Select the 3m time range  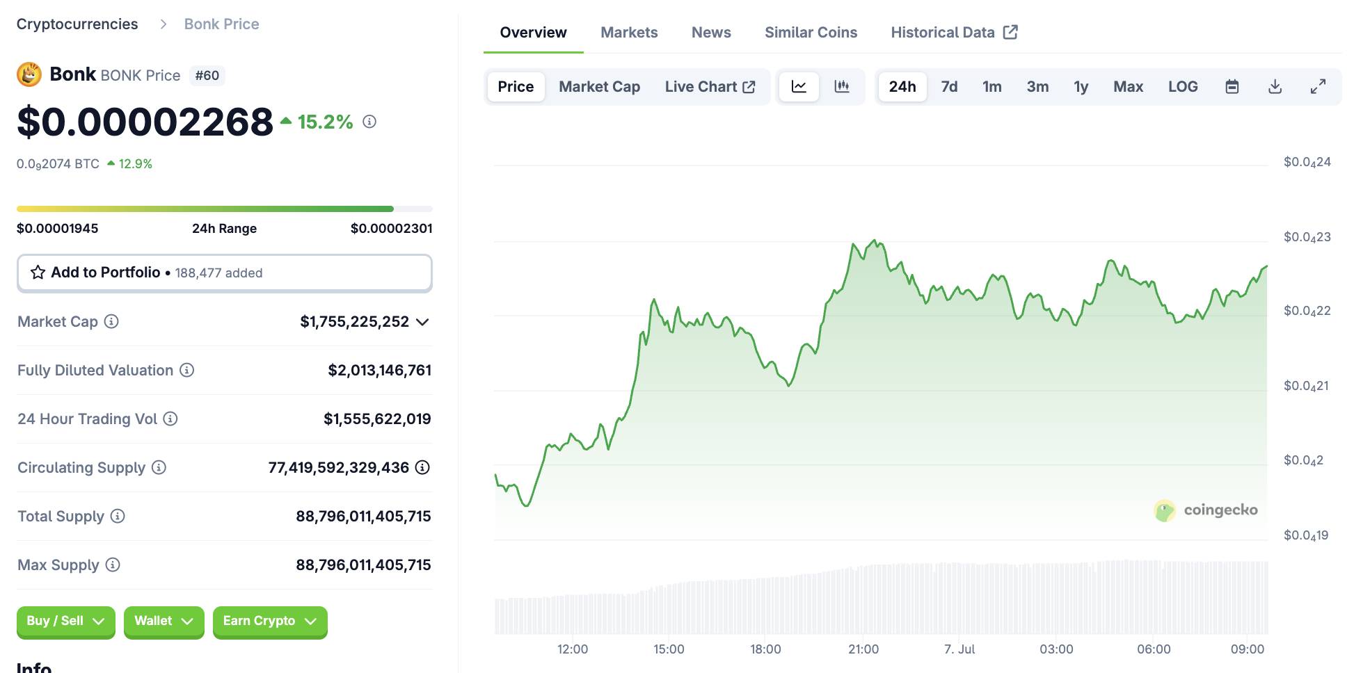point(1037,87)
